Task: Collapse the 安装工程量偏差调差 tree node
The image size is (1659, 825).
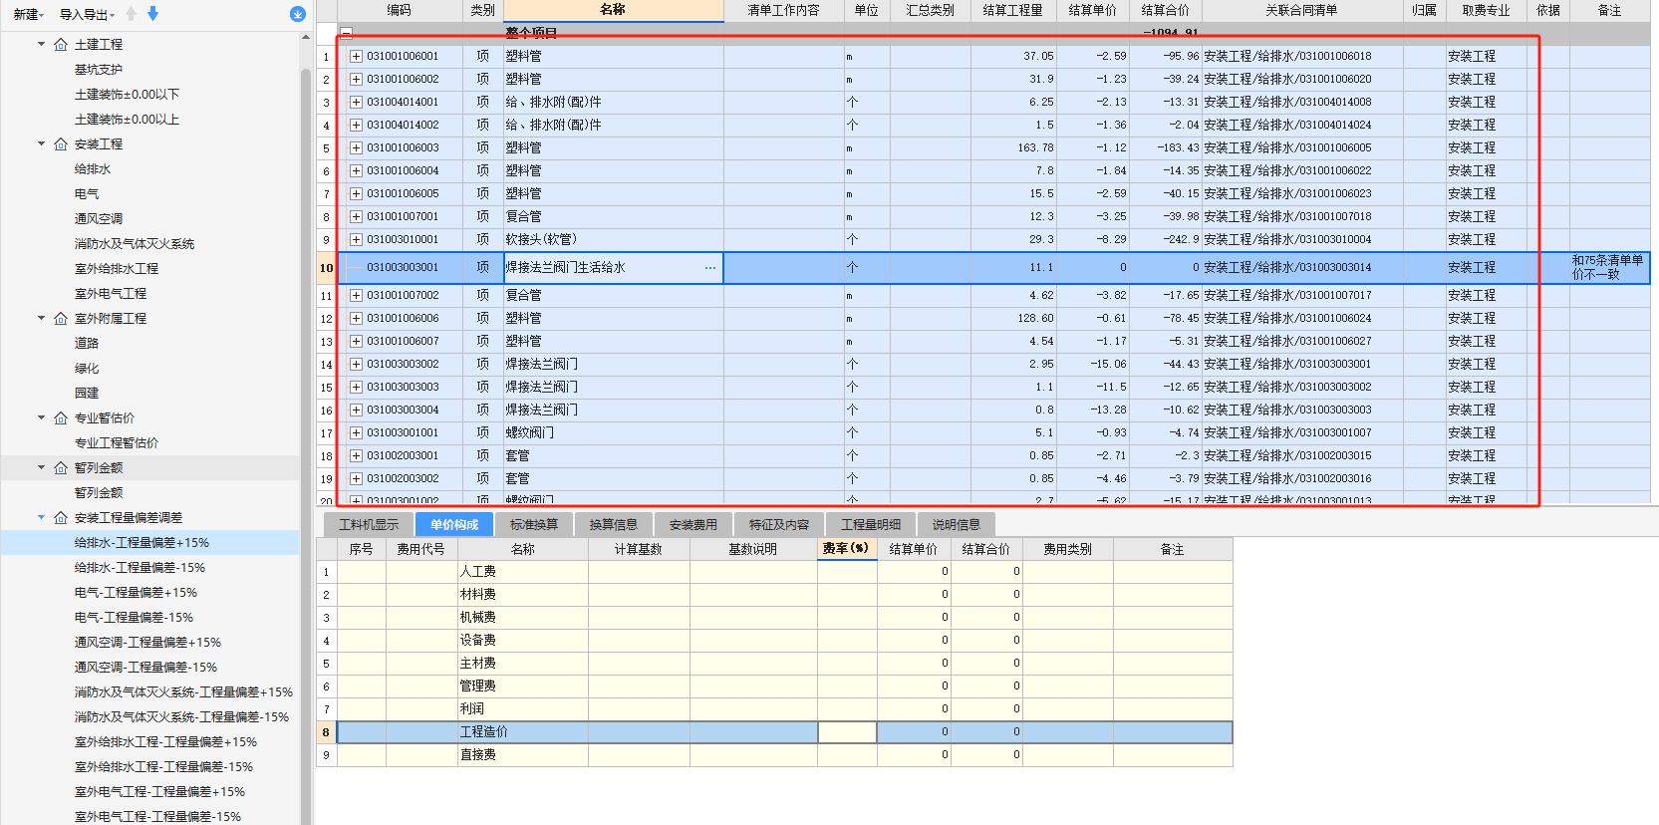Action: [41, 517]
